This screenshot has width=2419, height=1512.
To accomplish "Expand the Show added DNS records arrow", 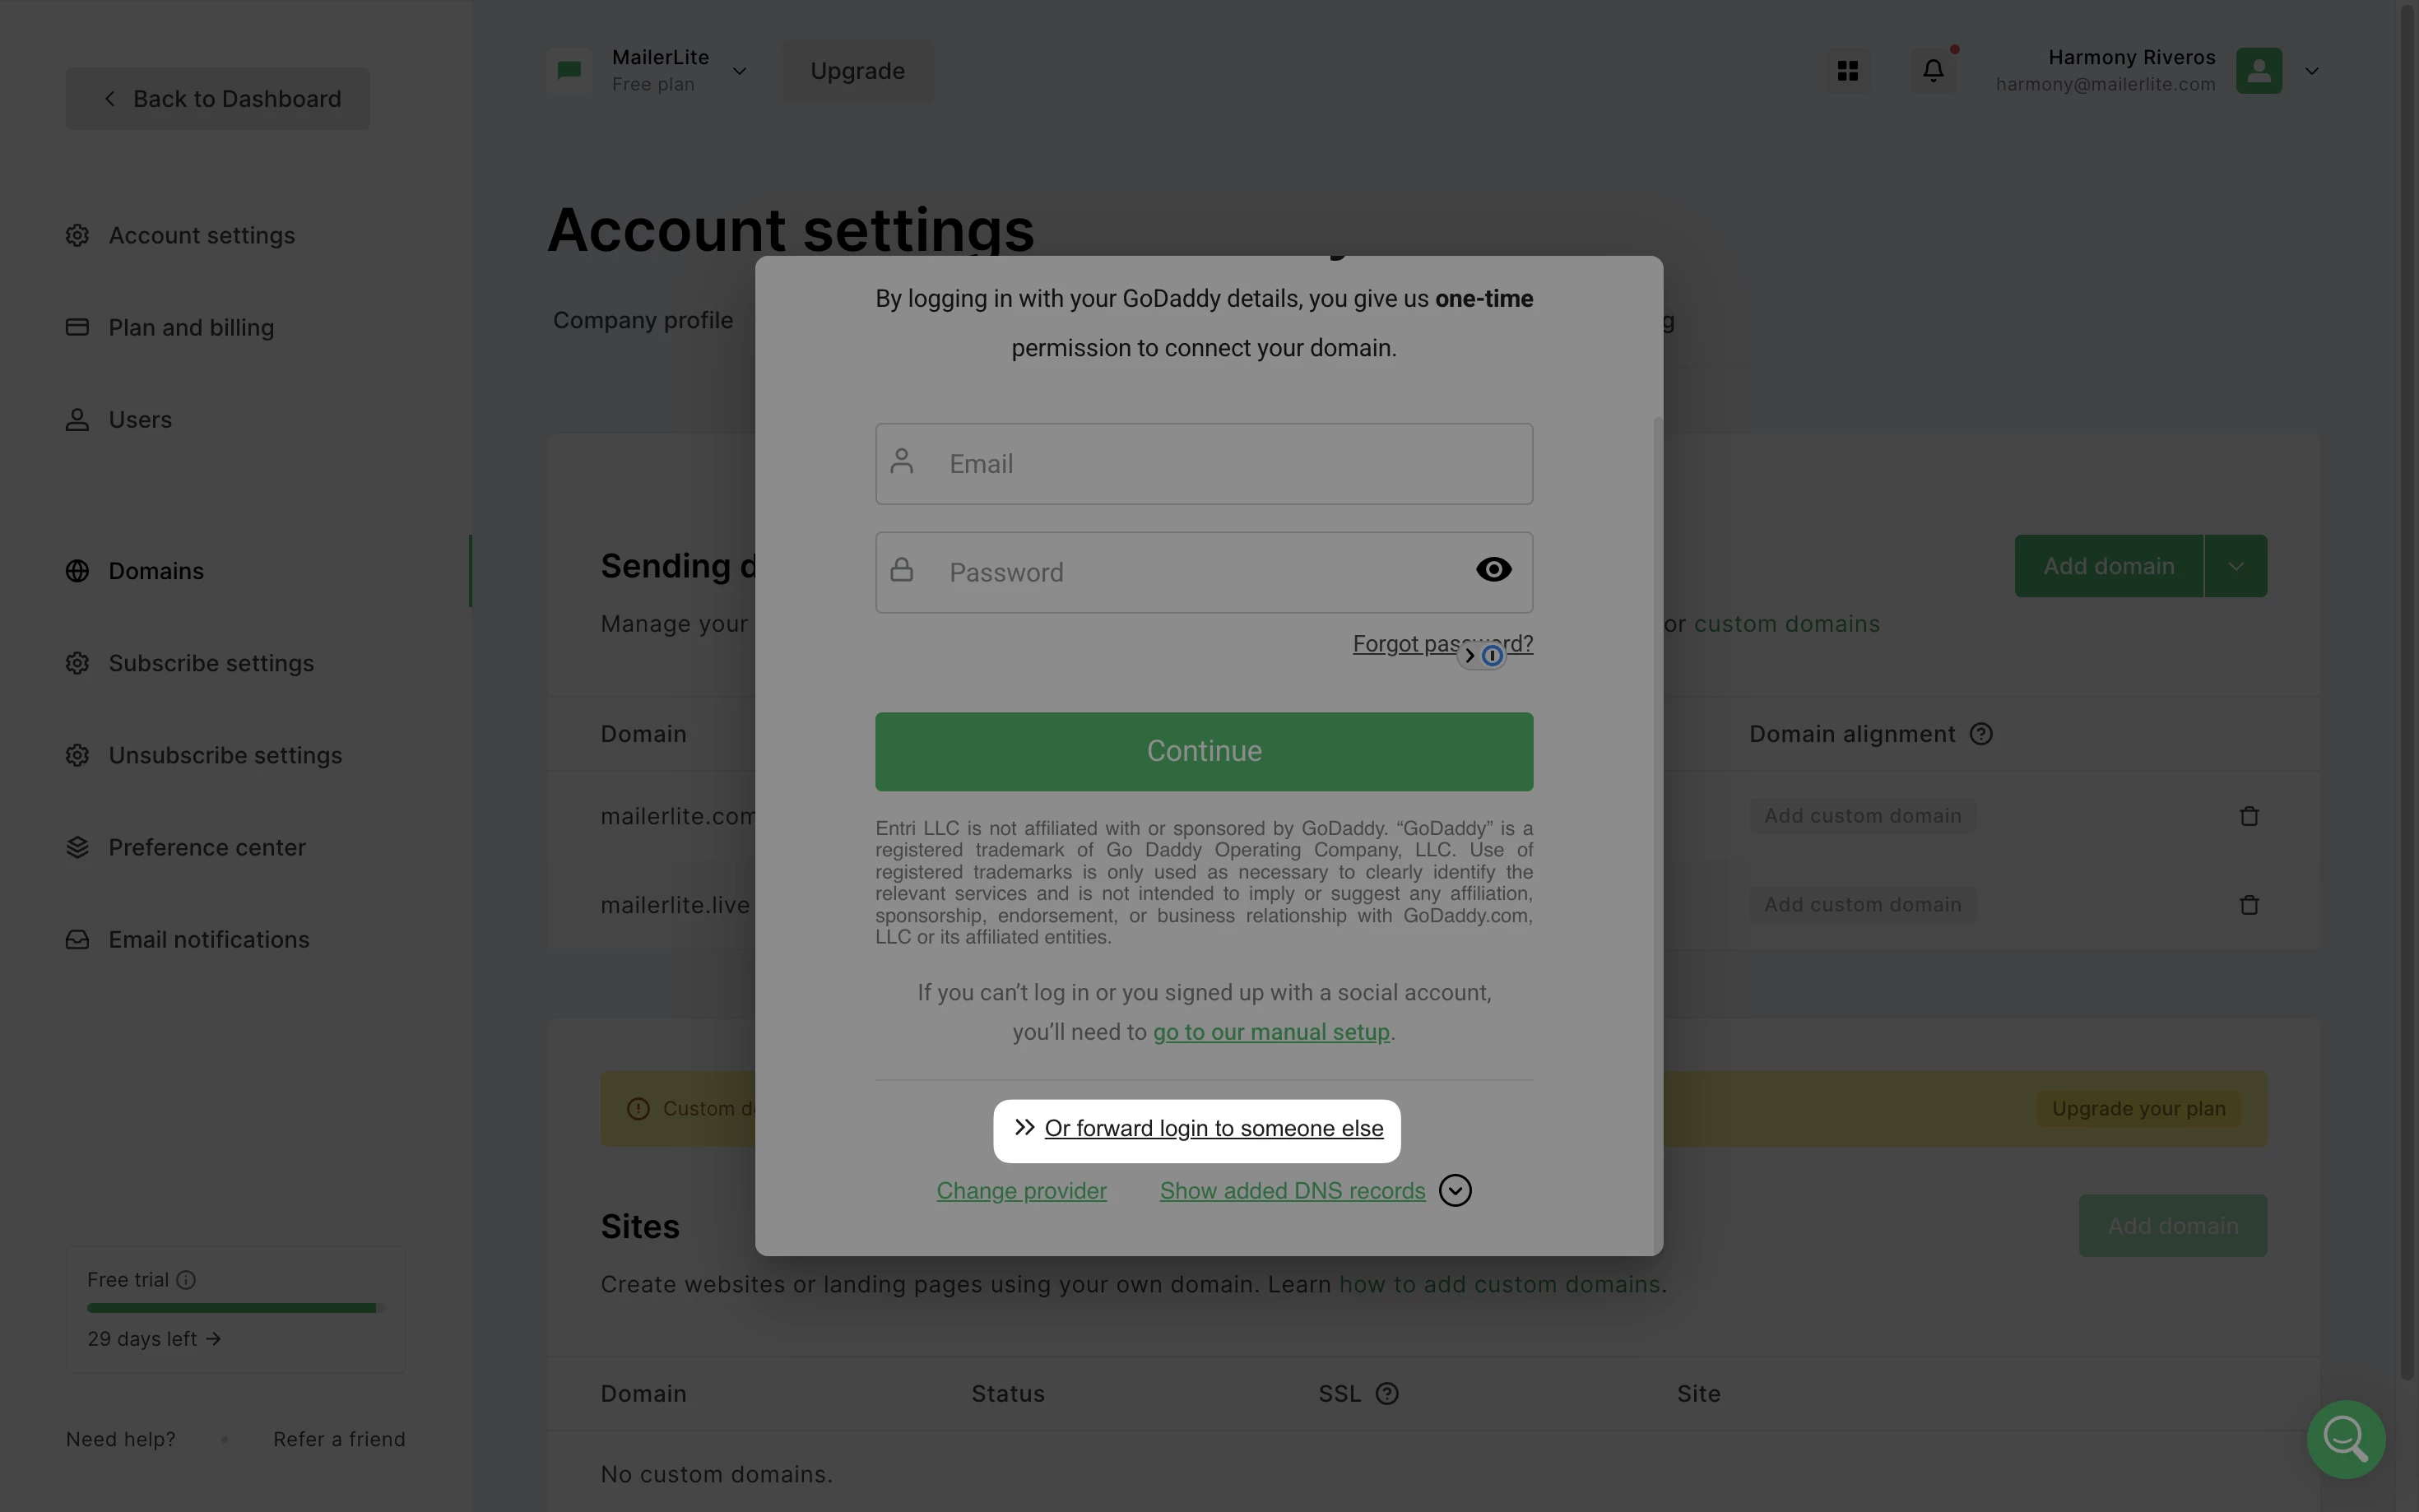I will pos(1454,1191).
